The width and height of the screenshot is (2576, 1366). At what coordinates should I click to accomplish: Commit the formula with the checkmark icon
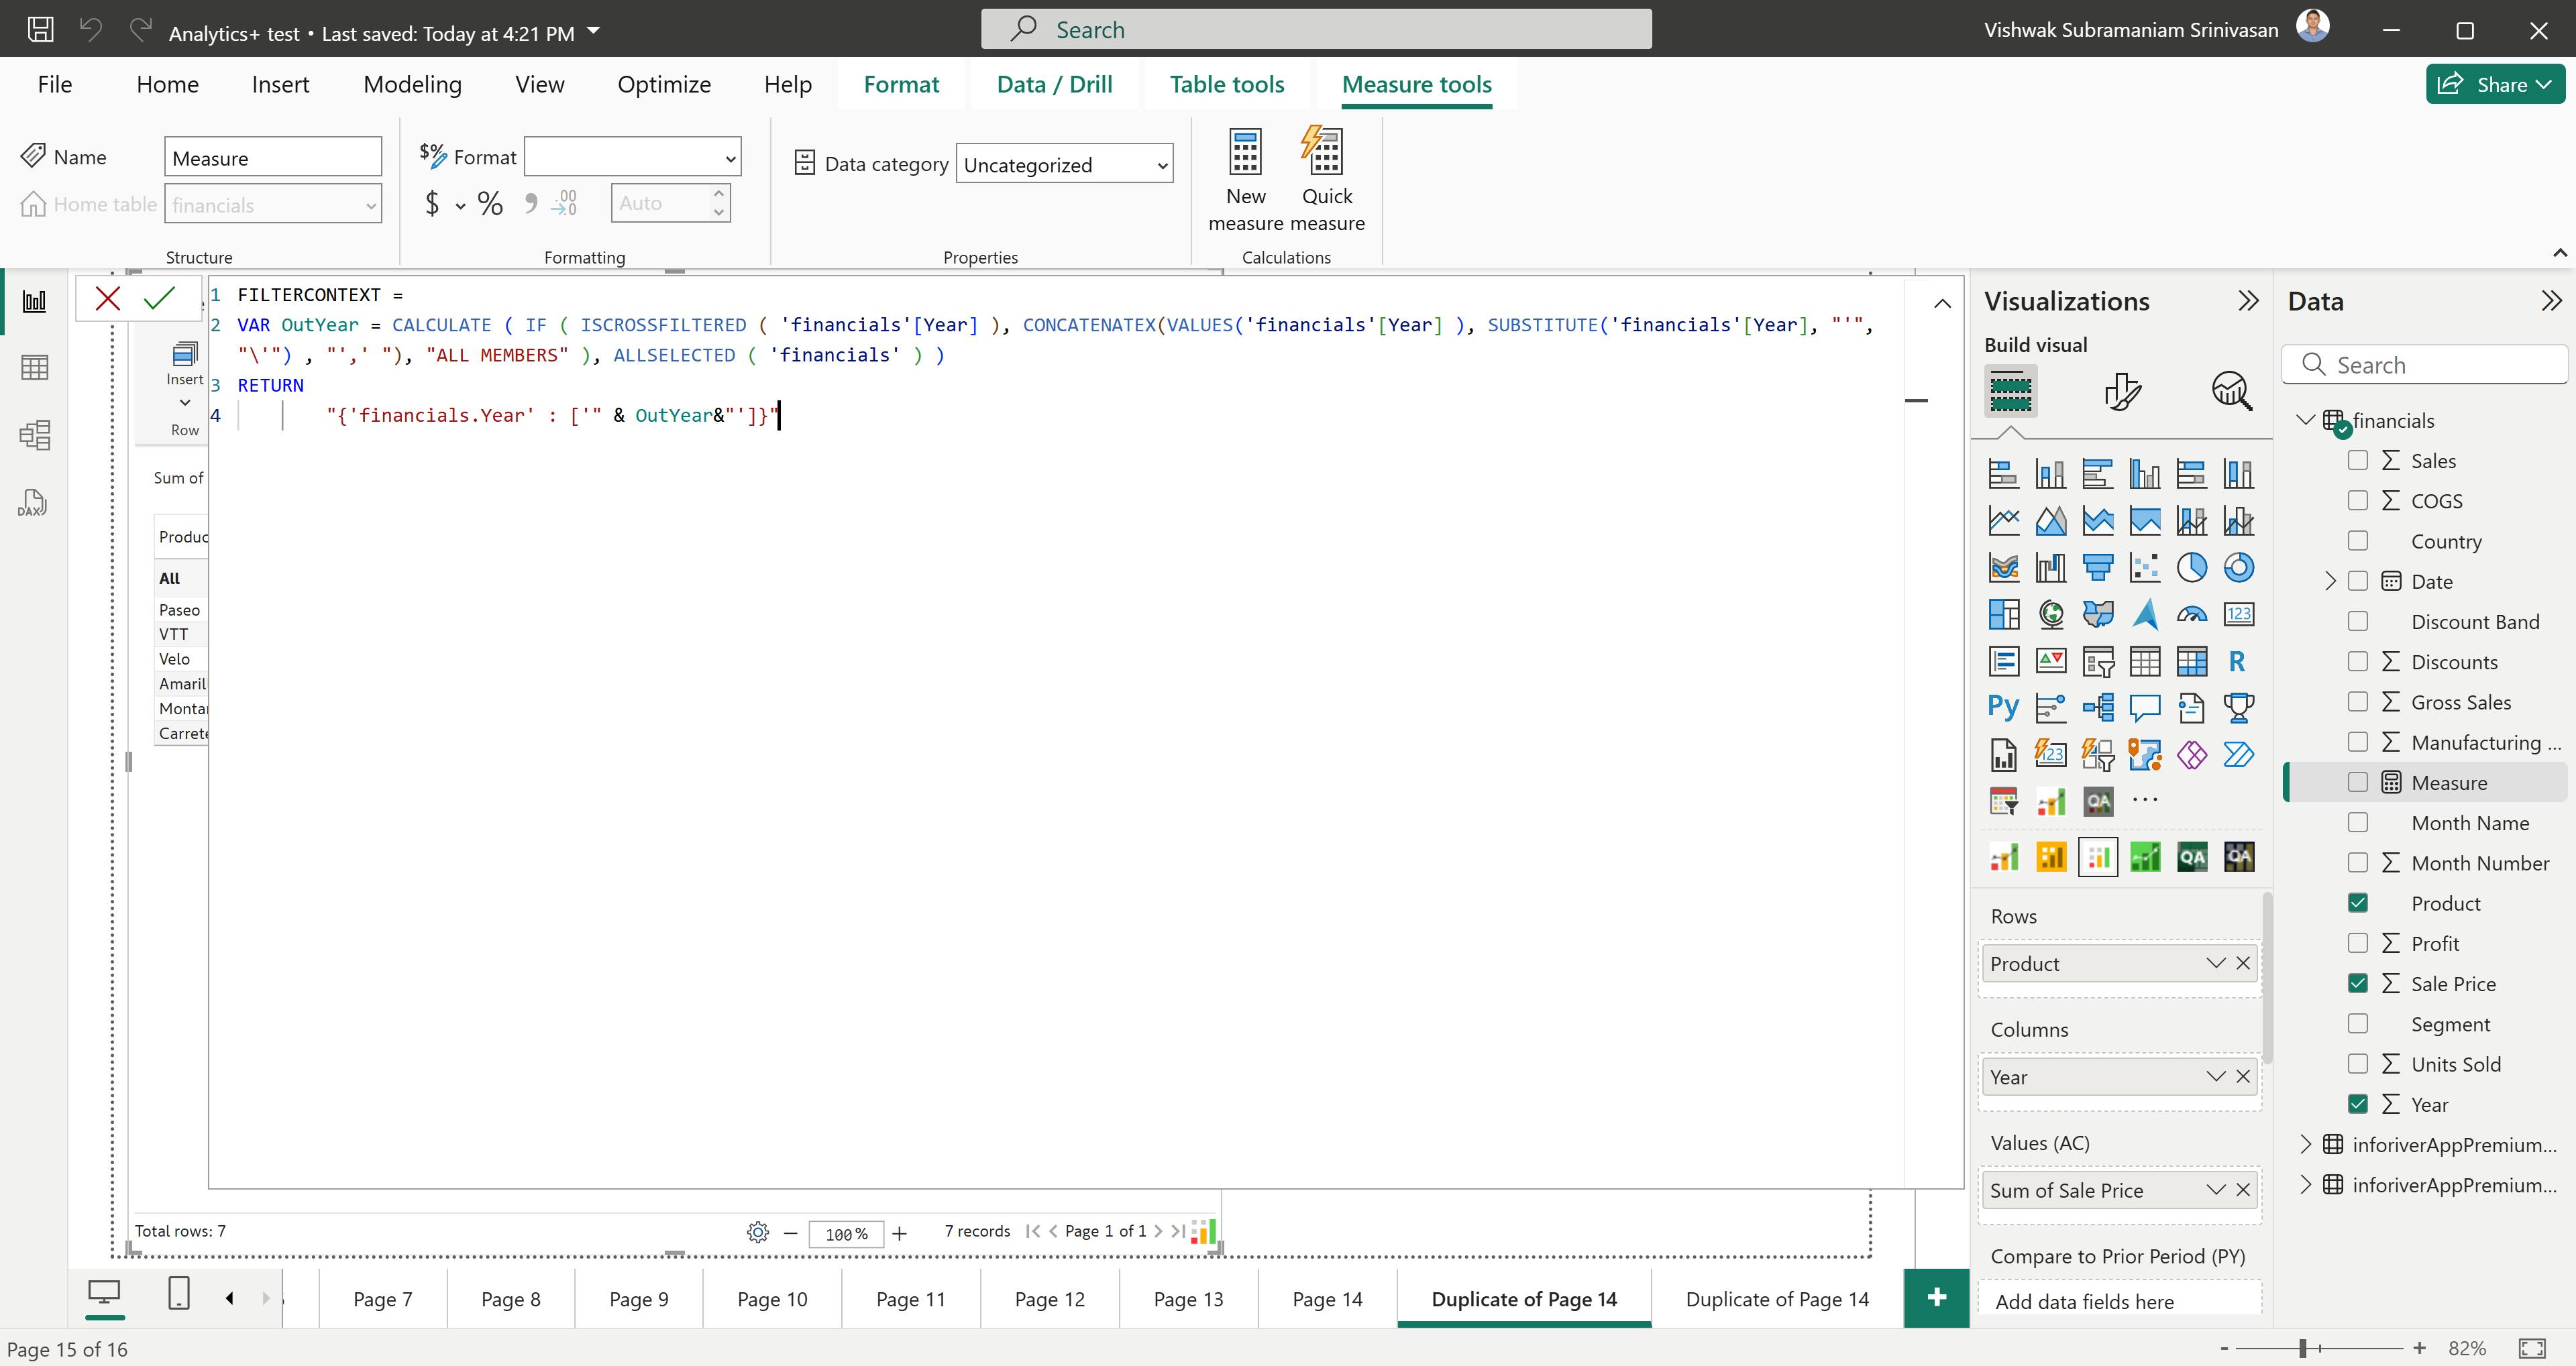(159, 298)
